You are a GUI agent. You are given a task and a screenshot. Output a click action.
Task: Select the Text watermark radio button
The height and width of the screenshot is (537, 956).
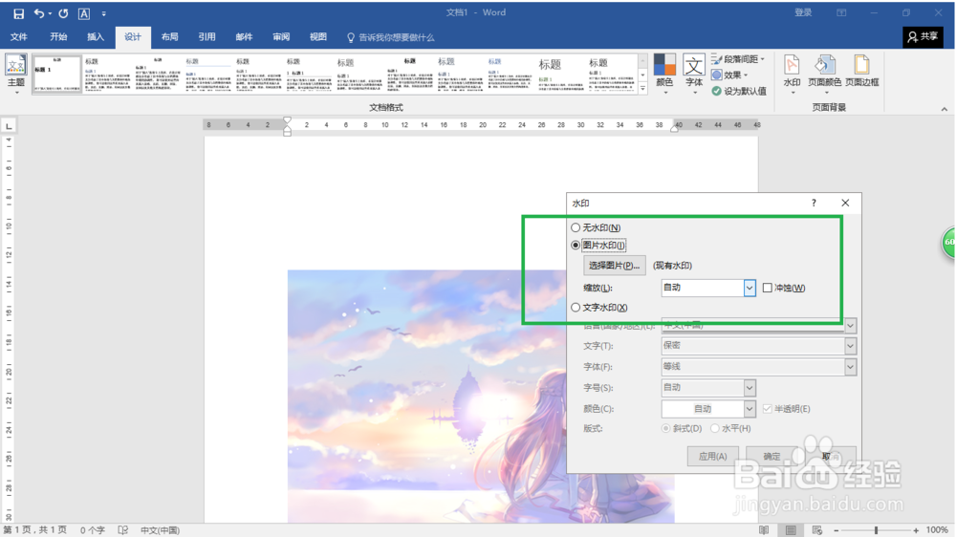pos(576,308)
